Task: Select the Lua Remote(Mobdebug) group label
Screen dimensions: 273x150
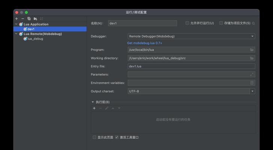Action: (43, 34)
